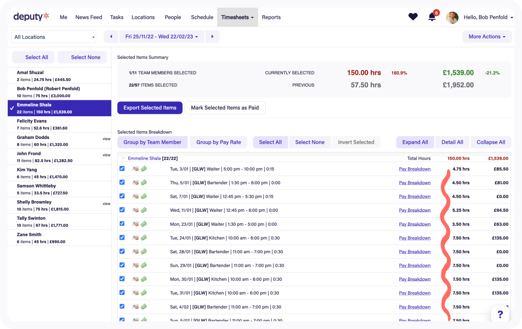Open Pay Breakdown for Thu, 5/01 Bartender shift
Viewport: 522px width, 329px height.
[414, 182]
